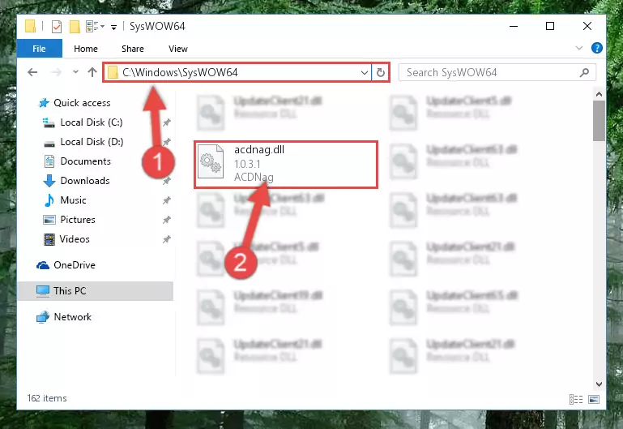Click the search magnifier icon

pyautogui.click(x=584, y=72)
